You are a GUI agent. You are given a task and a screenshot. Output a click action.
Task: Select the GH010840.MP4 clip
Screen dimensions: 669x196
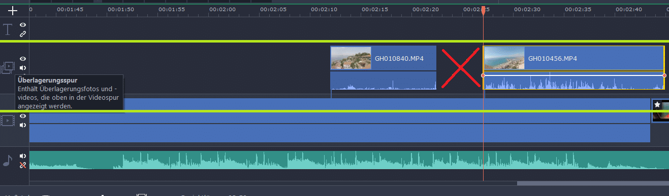click(384, 58)
